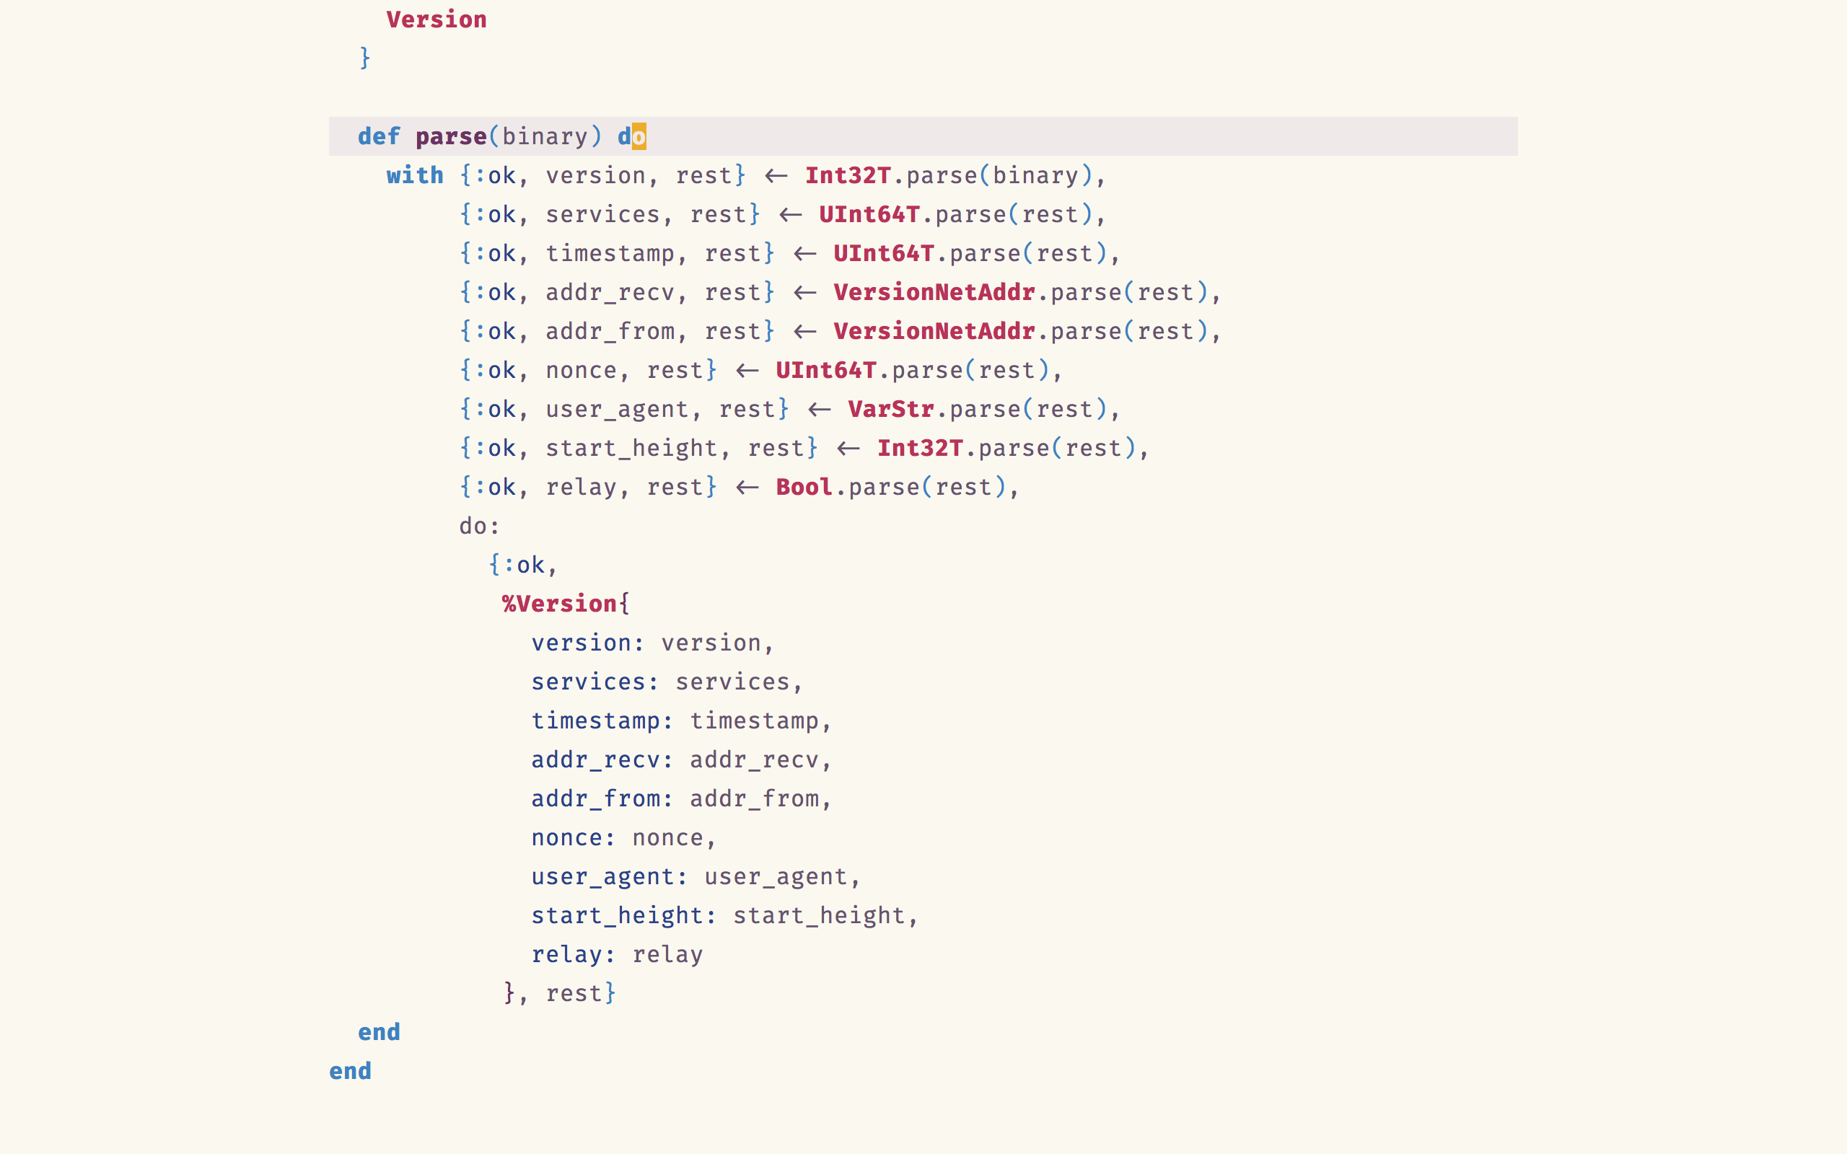Click 'binary' parameter in the def line

(545, 136)
